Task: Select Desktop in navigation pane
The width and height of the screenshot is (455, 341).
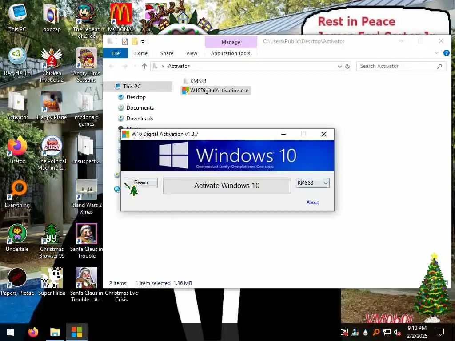Action: (136, 97)
